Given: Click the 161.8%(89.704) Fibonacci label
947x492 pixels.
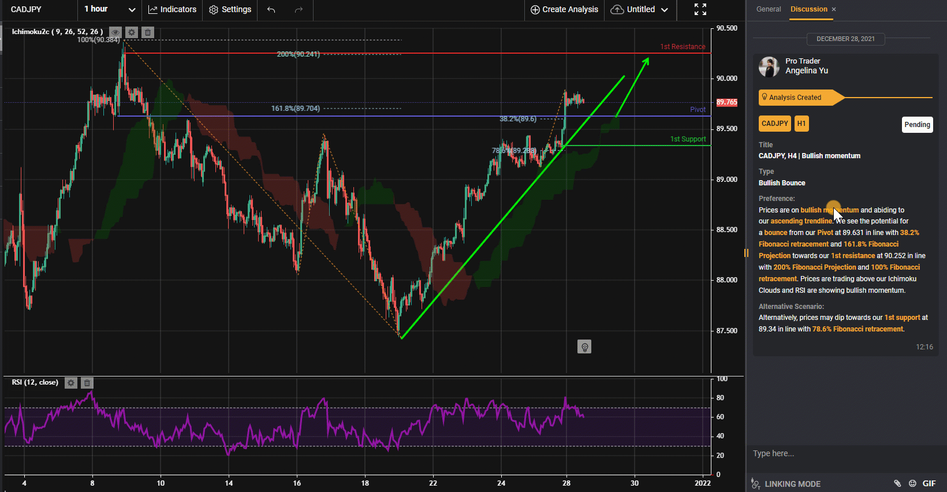Looking at the screenshot, I should click(296, 109).
